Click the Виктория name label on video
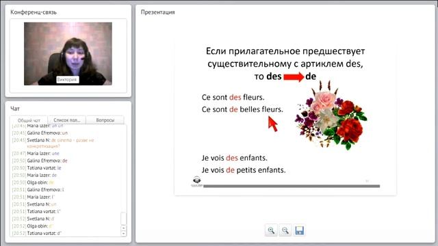438x246 pixels. [67, 79]
